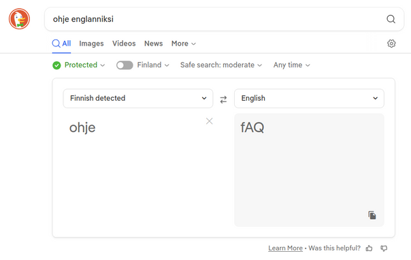The image size is (411, 260).
Task: Click the thumbs up feedback icon
Action: click(369, 248)
